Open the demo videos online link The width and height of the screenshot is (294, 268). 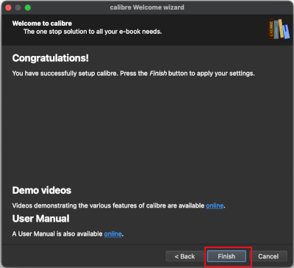[x=215, y=205]
